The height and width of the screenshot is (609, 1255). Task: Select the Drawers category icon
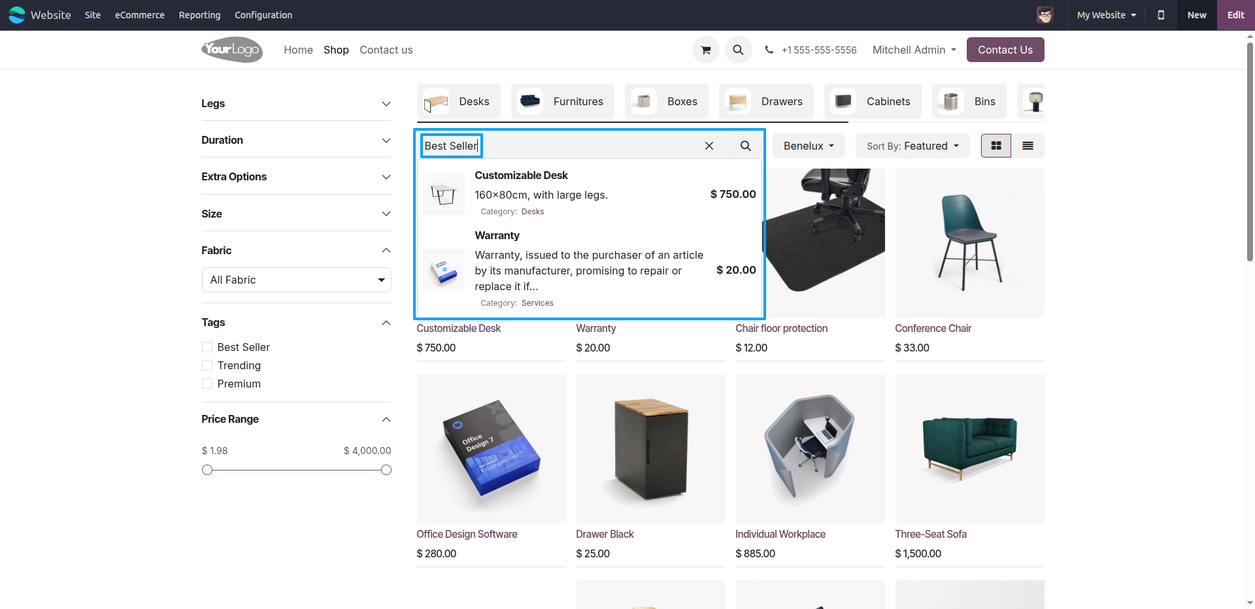738,102
